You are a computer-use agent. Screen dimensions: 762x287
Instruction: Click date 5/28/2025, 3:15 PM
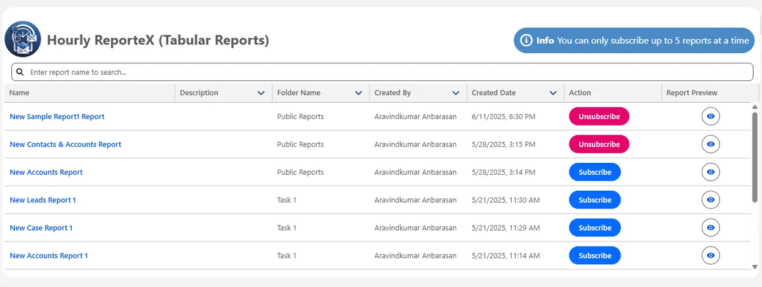click(504, 144)
